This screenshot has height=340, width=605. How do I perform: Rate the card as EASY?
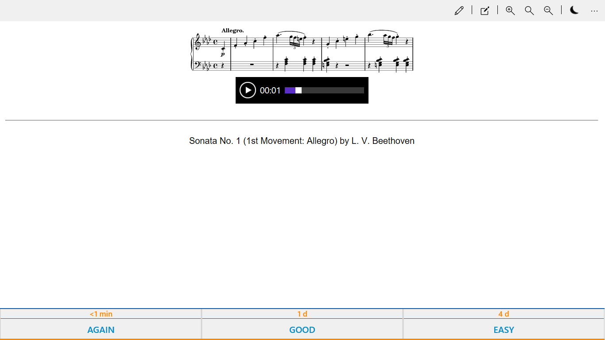pyautogui.click(x=504, y=330)
